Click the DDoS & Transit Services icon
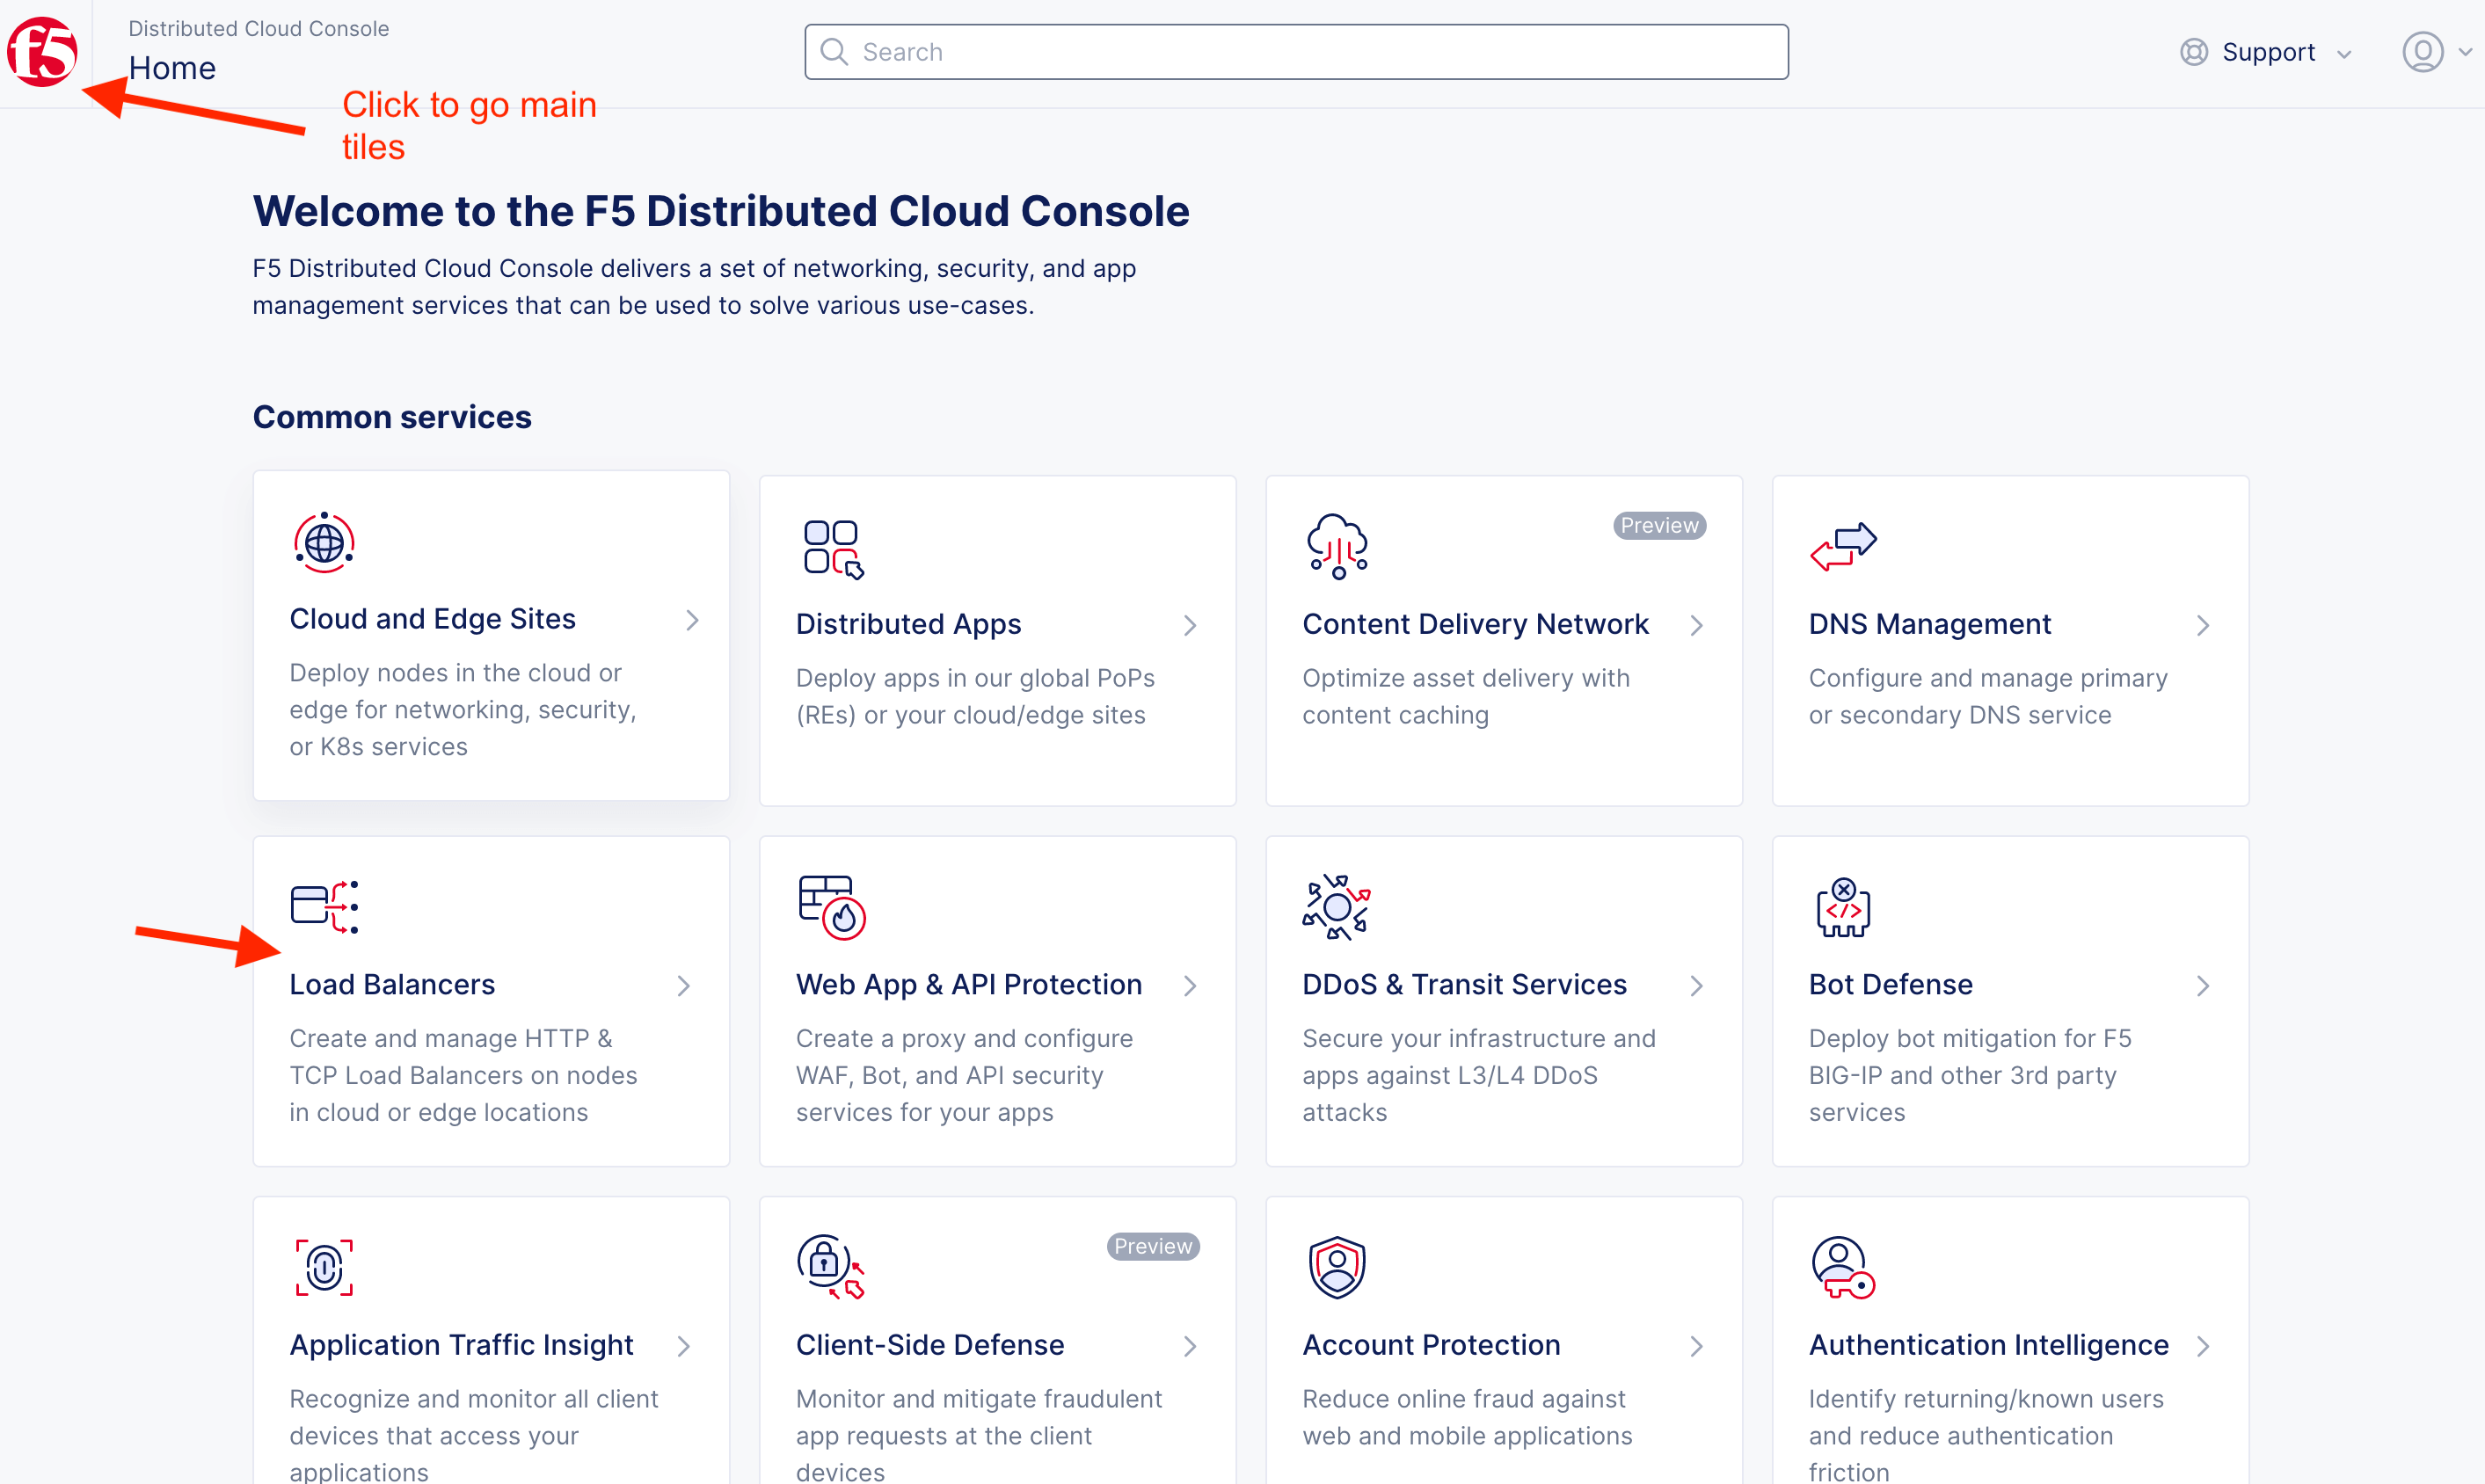2485x1484 pixels. (1336, 907)
